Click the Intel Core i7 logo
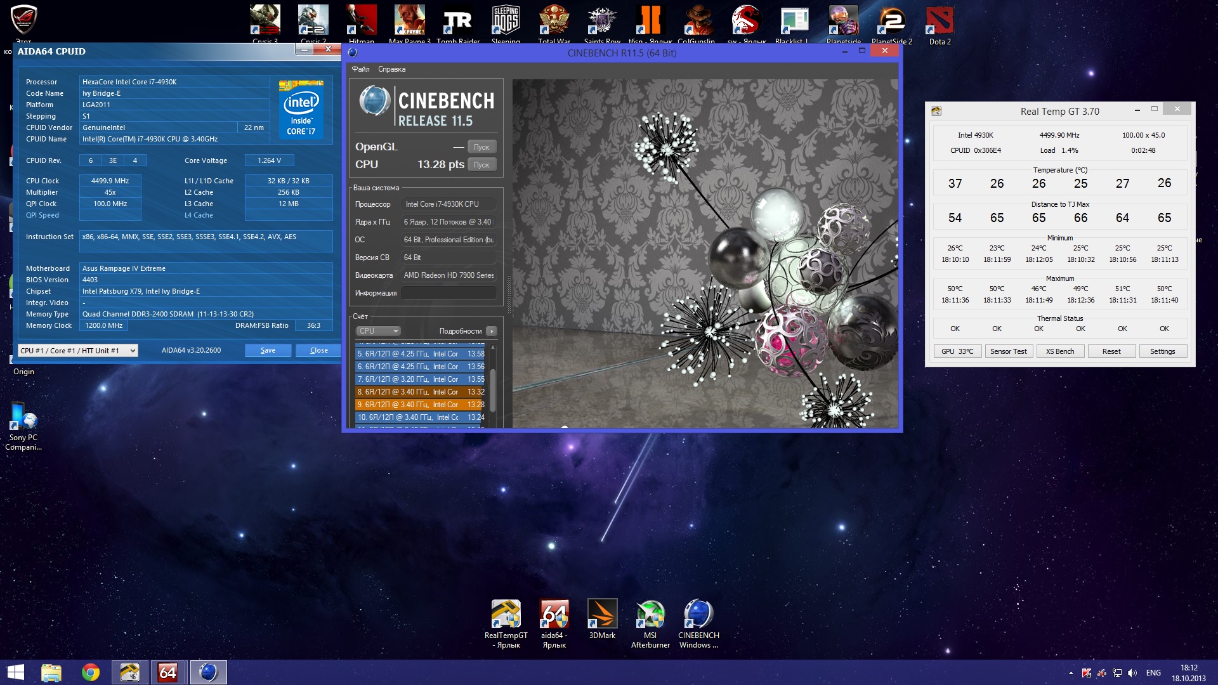This screenshot has height=685, width=1218. 301,108
